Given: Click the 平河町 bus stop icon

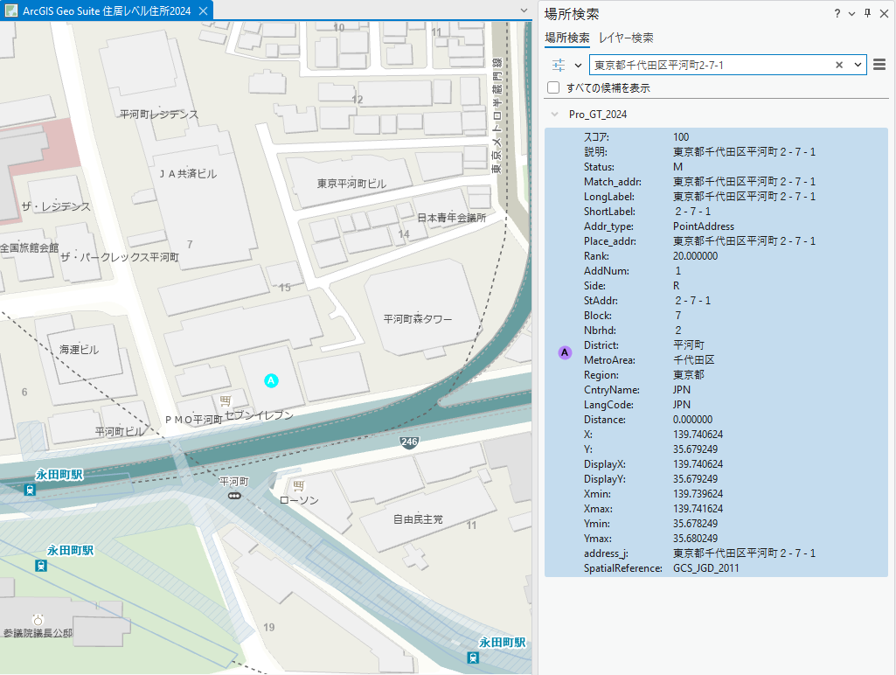Looking at the screenshot, I should (234, 496).
